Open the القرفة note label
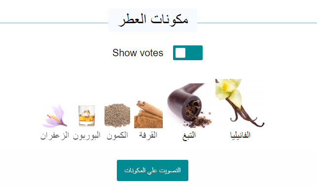The width and height of the screenshot is (317, 186). click(148, 135)
